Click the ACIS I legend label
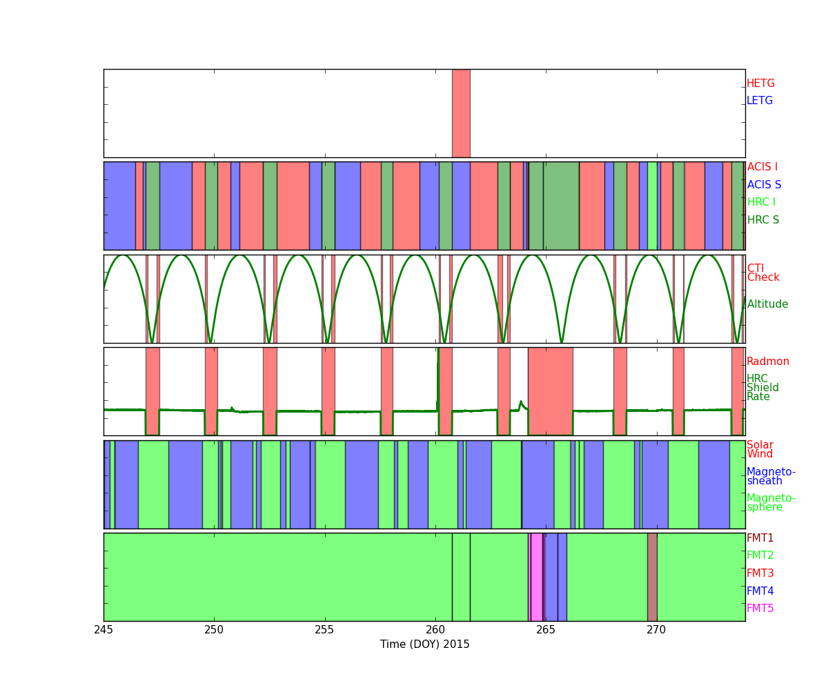828x690 pixels. tap(762, 167)
